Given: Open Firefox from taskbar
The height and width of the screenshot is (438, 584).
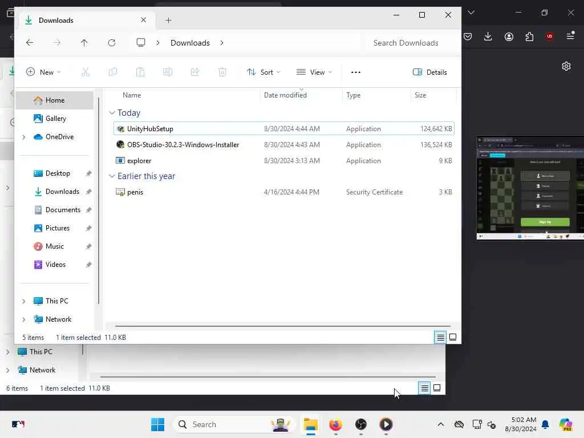Looking at the screenshot, I should [335, 424].
